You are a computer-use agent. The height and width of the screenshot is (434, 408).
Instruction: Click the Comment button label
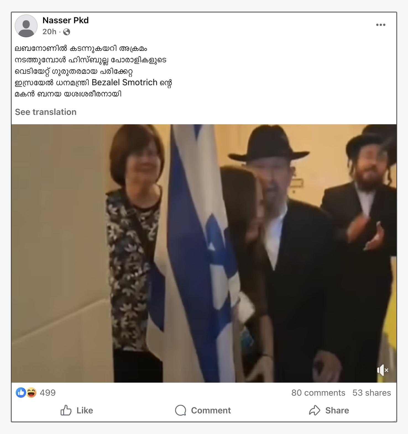(211, 410)
